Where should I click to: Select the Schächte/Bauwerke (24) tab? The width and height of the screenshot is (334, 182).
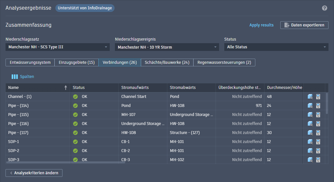click(x=167, y=62)
